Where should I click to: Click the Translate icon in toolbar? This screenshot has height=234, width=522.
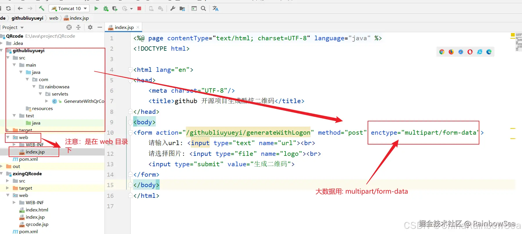(215, 8)
